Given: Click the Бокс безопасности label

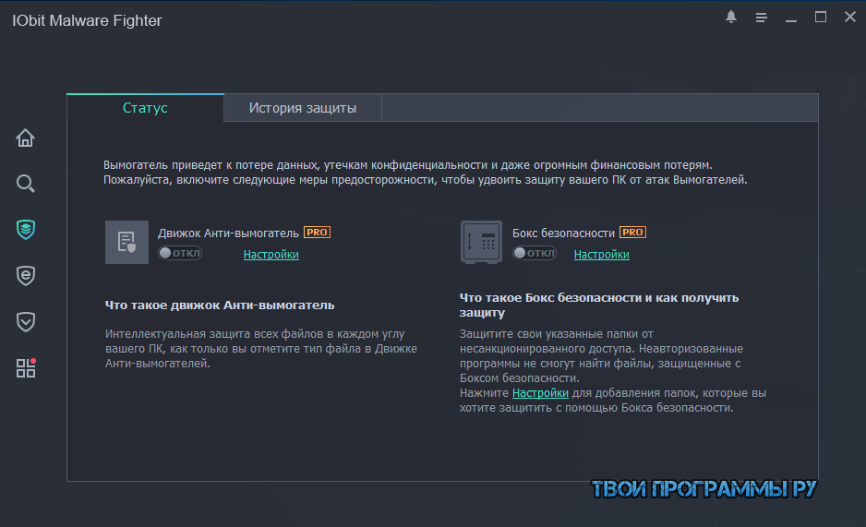Looking at the screenshot, I should tap(563, 234).
